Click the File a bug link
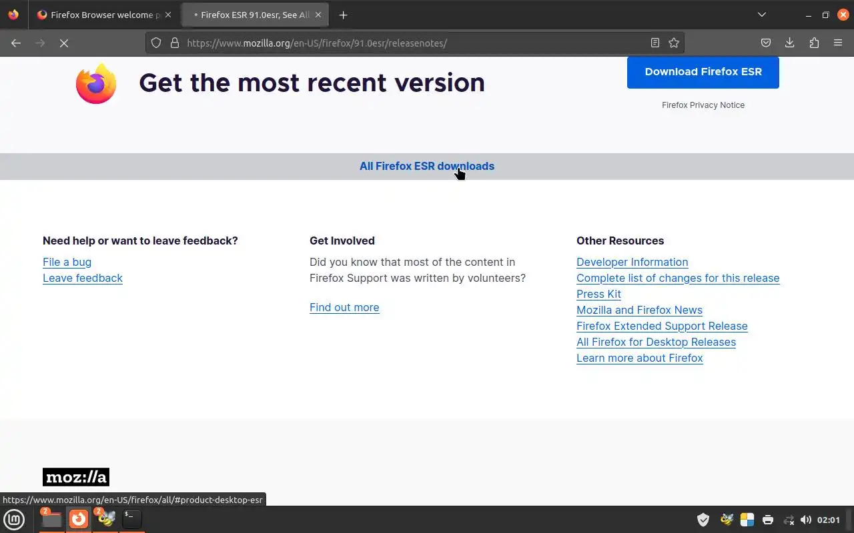Image resolution: width=854 pixels, height=533 pixels. point(67,262)
